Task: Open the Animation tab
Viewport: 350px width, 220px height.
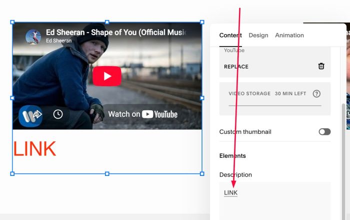Action: click(x=289, y=36)
